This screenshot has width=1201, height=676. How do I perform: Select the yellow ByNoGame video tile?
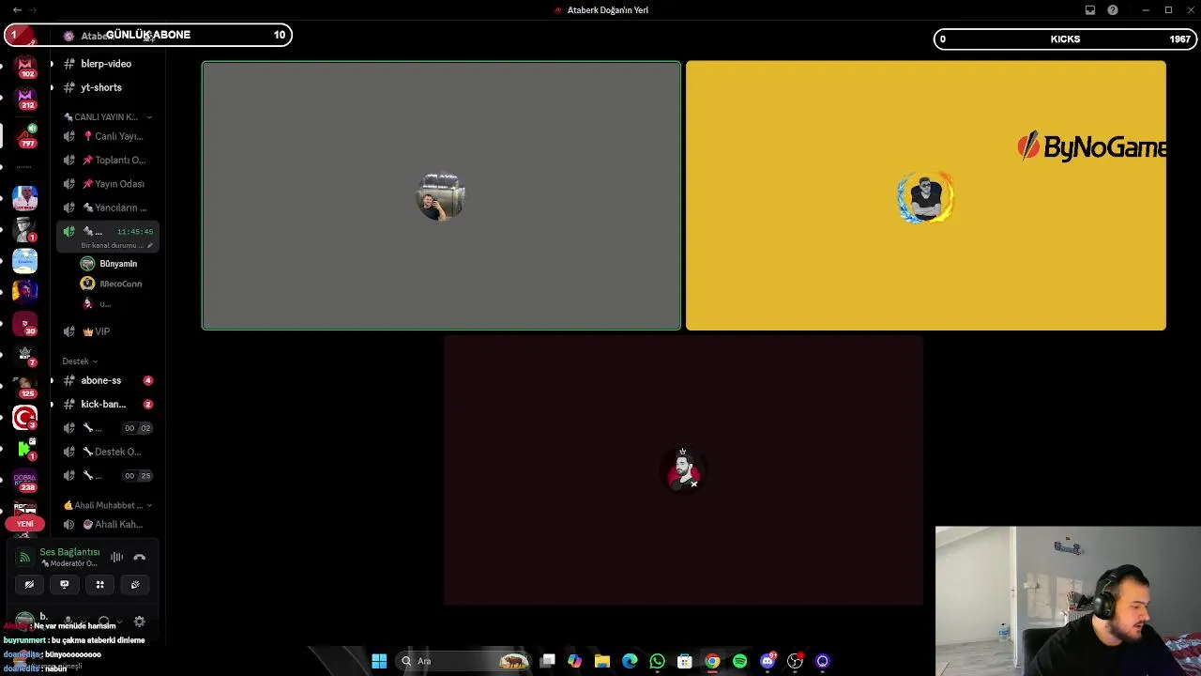pos(926,195)
